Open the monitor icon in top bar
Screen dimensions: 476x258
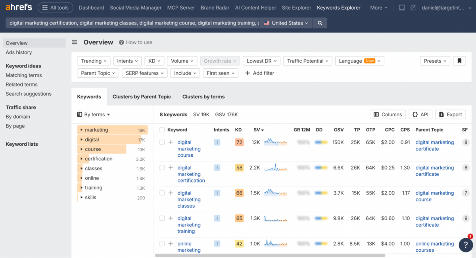point(402,8)
